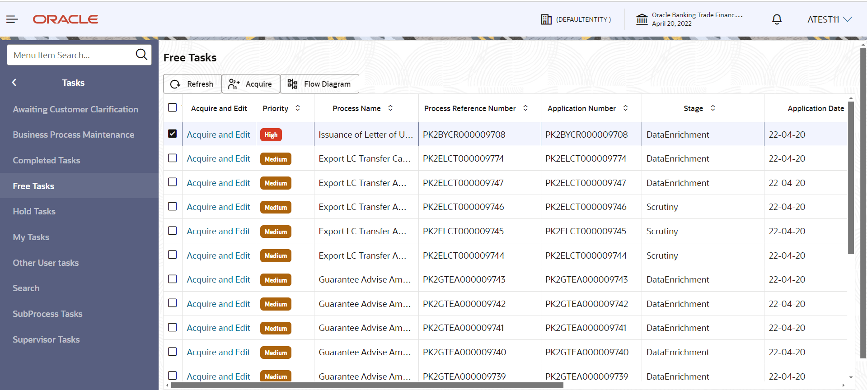The width and height of the screenshot is (867, 390).
Task: Open the Flow Diagram
Action: (320, 84)
